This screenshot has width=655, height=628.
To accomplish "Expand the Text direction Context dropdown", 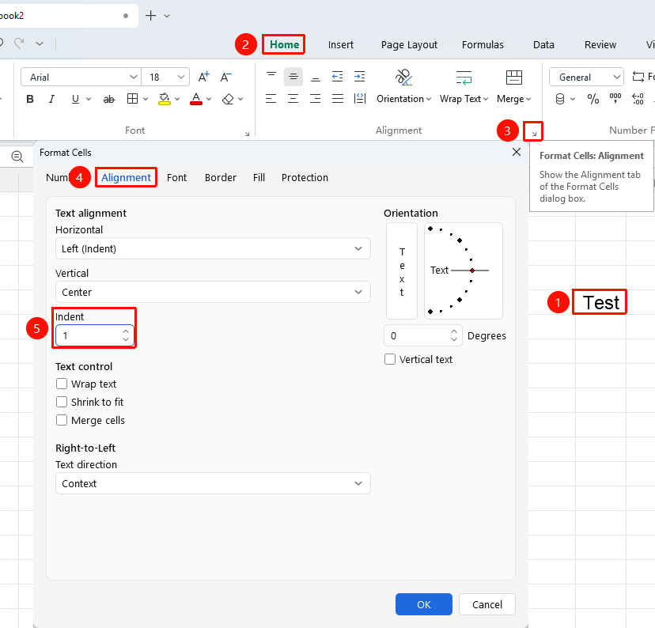I will [213, 483].
